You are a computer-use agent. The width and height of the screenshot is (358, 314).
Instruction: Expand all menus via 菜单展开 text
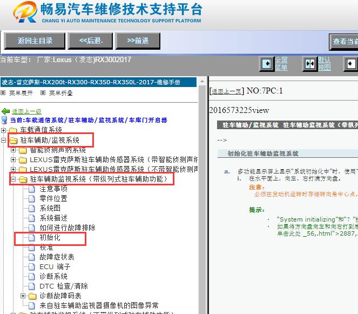(21, 93)
